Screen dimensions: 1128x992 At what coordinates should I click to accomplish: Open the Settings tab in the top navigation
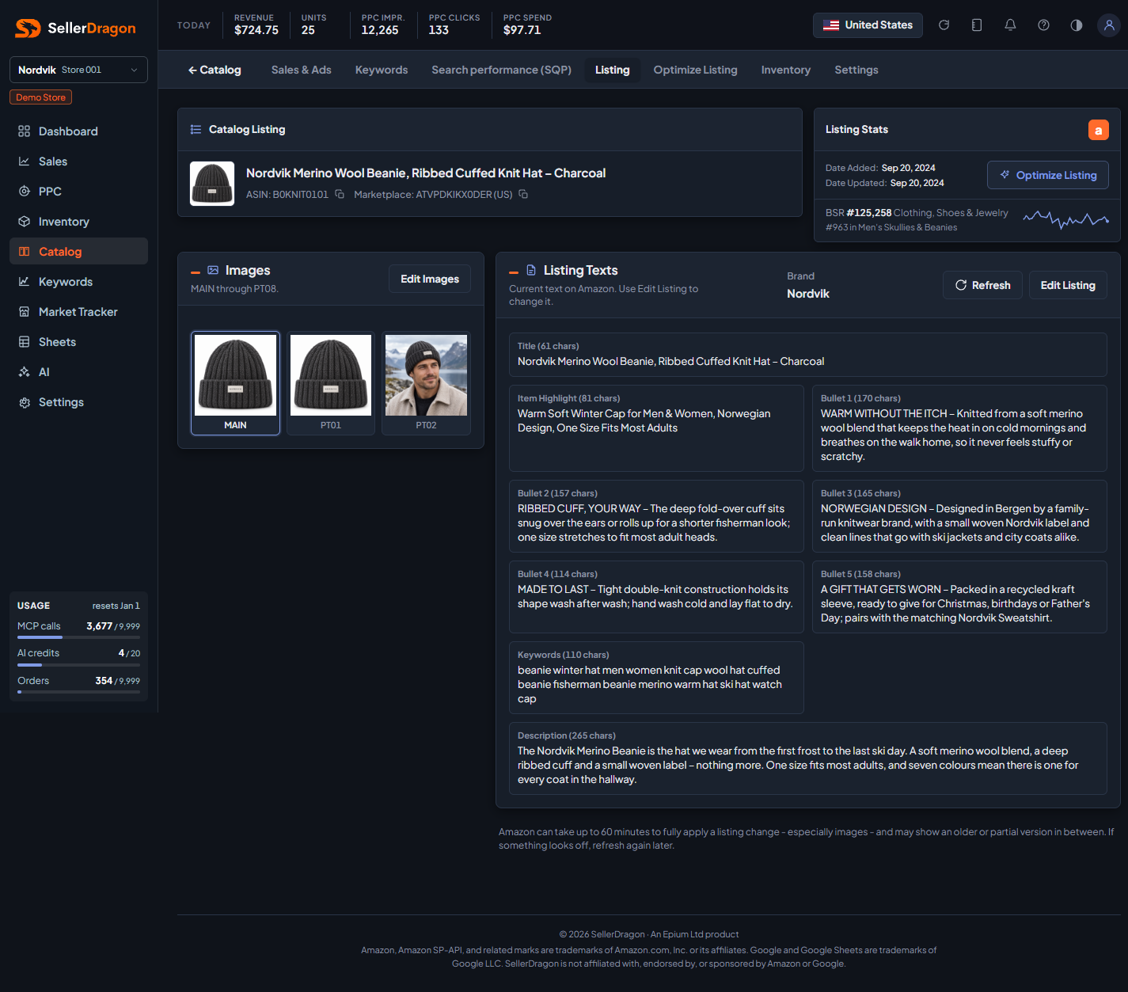point(856,70)
